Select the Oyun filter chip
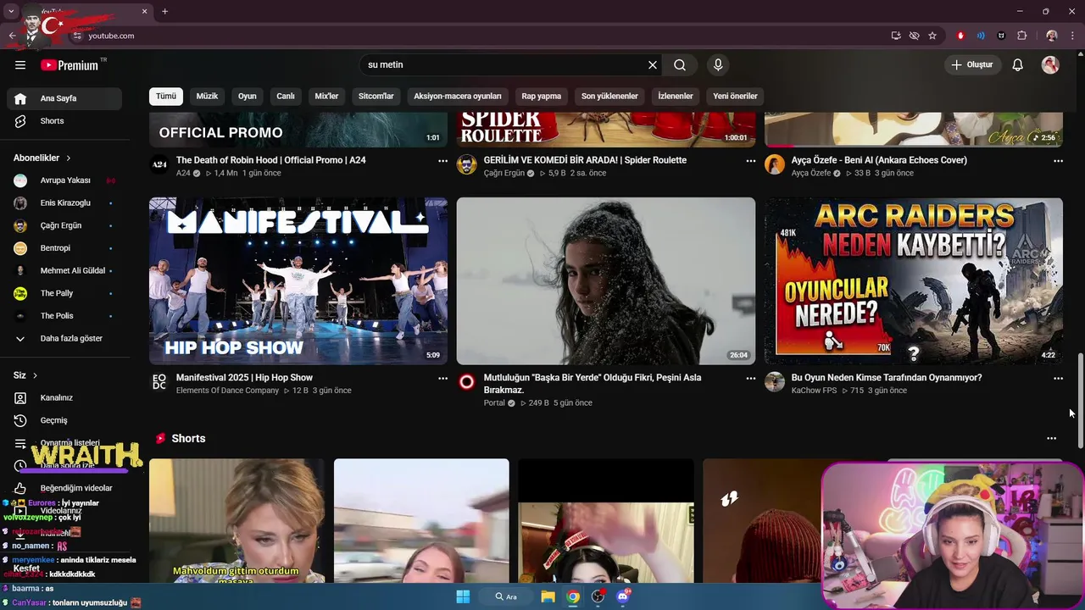Screen dimensions: 1085x610 tap(247, 96)
